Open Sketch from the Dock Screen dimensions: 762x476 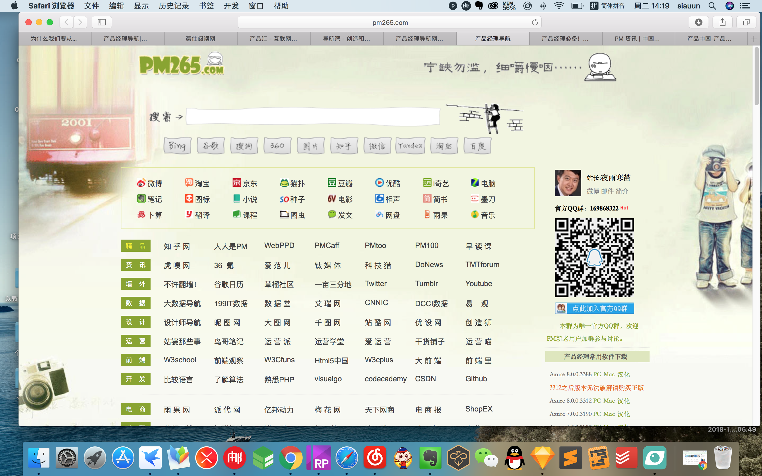click(x=542, y=458)
